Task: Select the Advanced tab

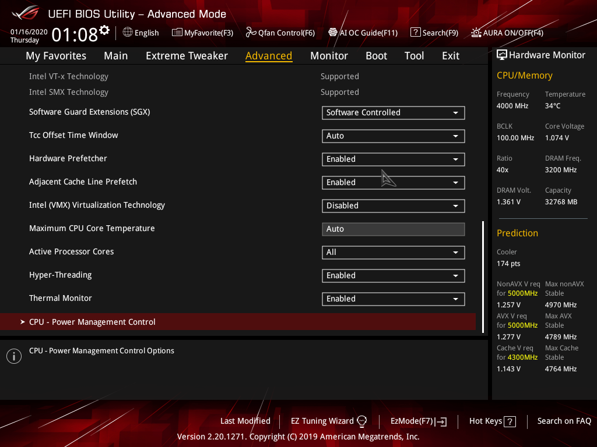Action: click(269, 56)
